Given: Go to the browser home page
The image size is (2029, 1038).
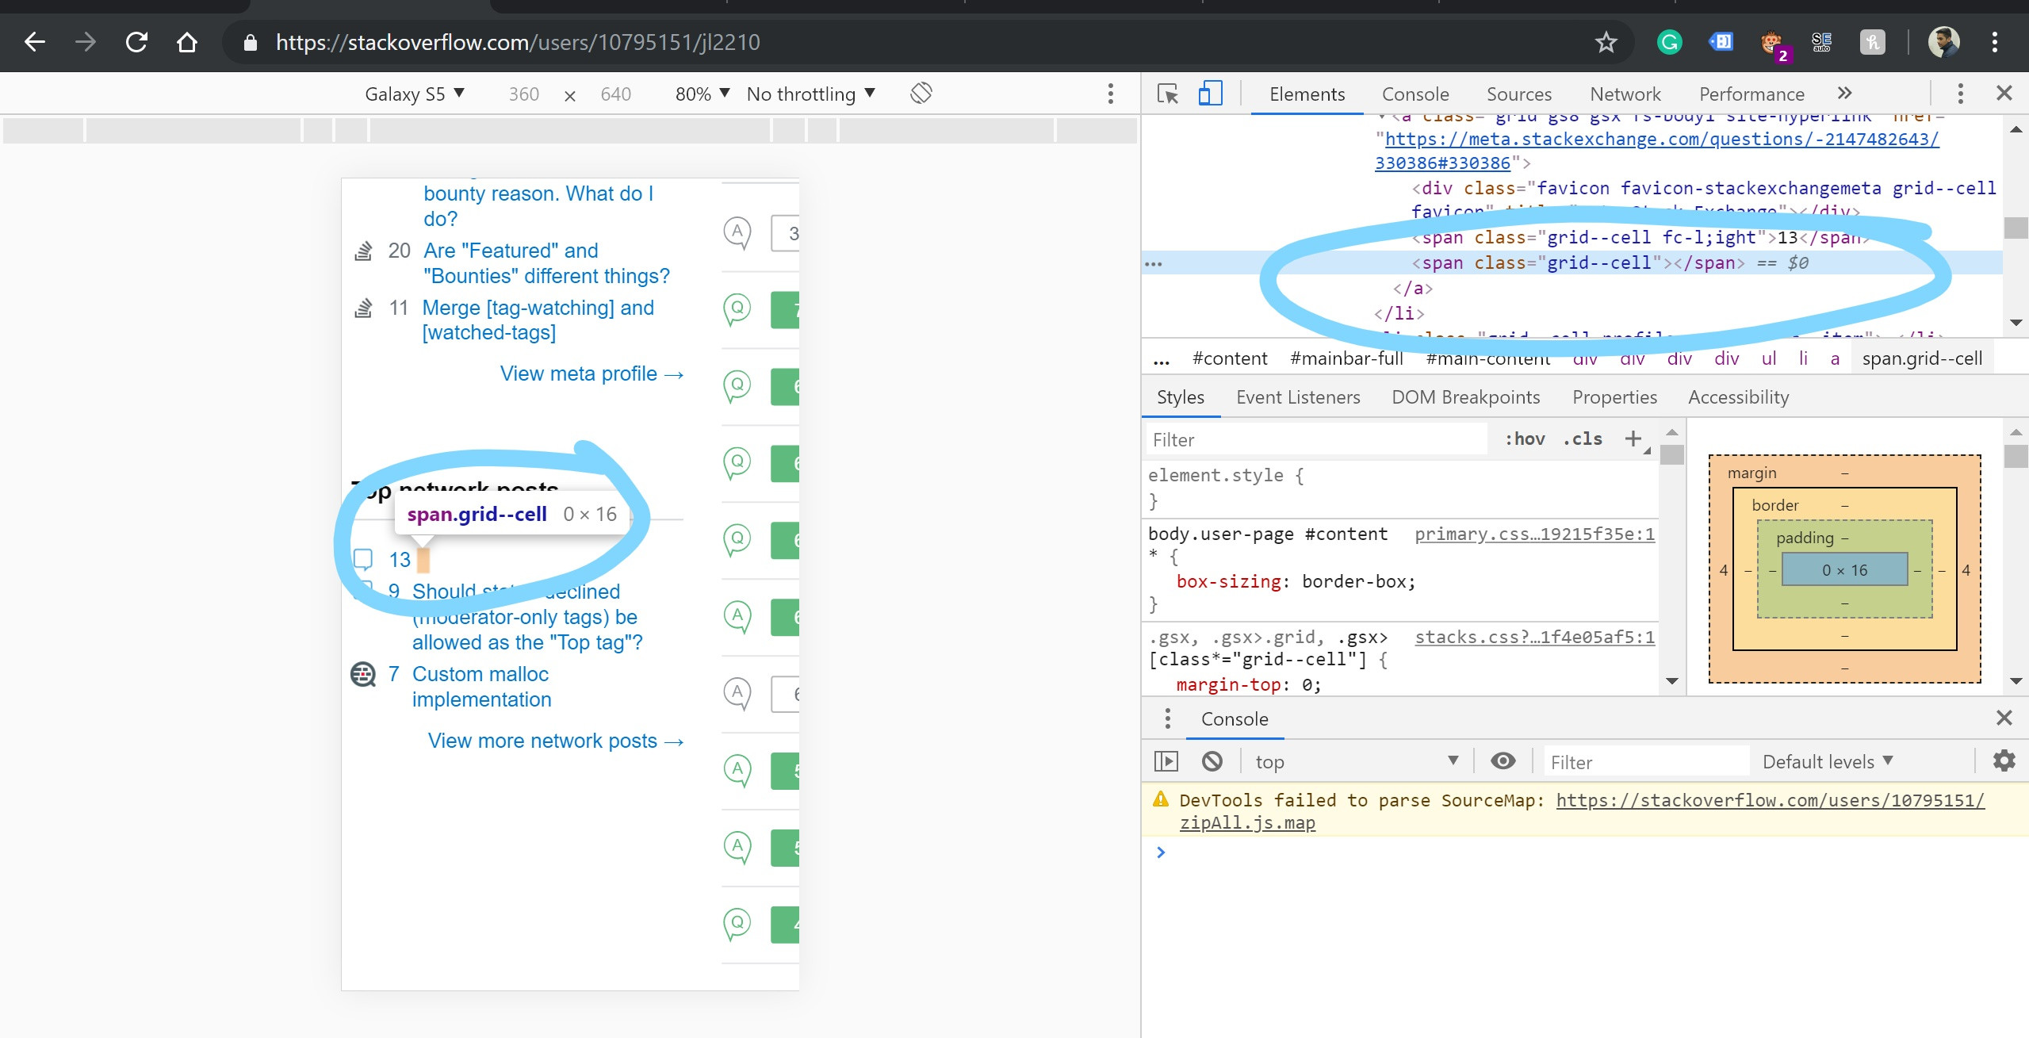Looking at the screenshot, I should (x=187, y=42).
